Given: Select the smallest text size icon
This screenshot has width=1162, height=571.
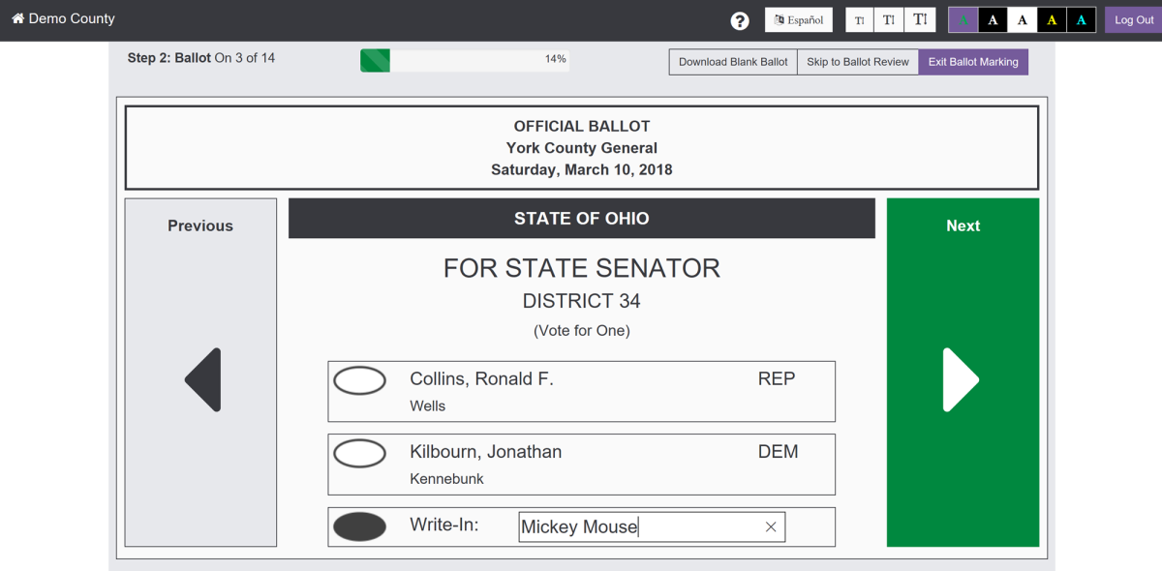Looking at the screenshot, I should pyautogui.click(x=859, y=20).
